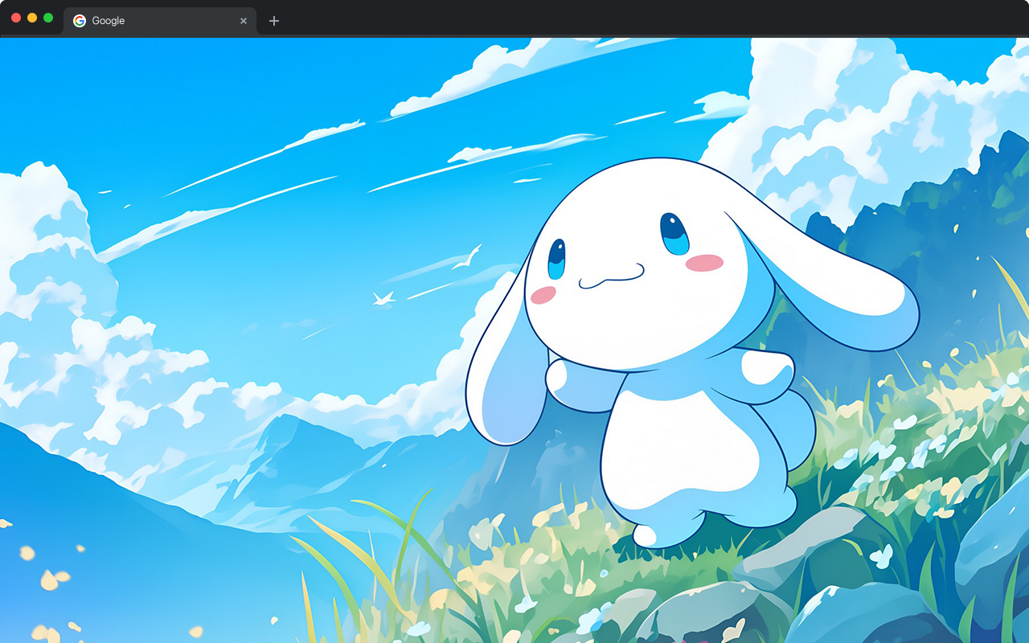This screenshot has height=643, width=1029.
Task: Click the character's smiling mouth
Action: click(x=611, y=277)
